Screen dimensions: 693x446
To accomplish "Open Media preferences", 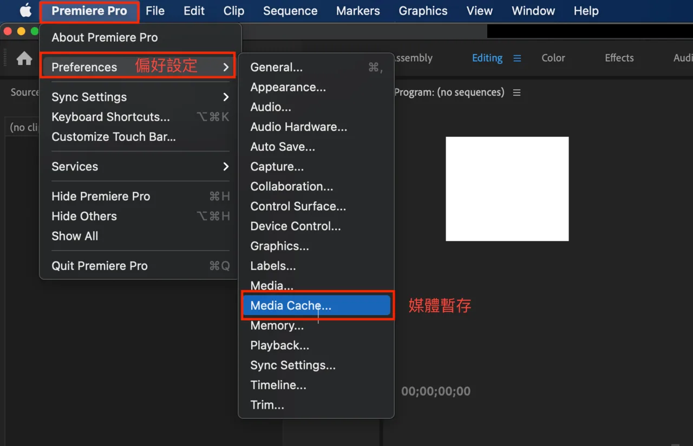I will pyautogui.click(x=316, y=286).
